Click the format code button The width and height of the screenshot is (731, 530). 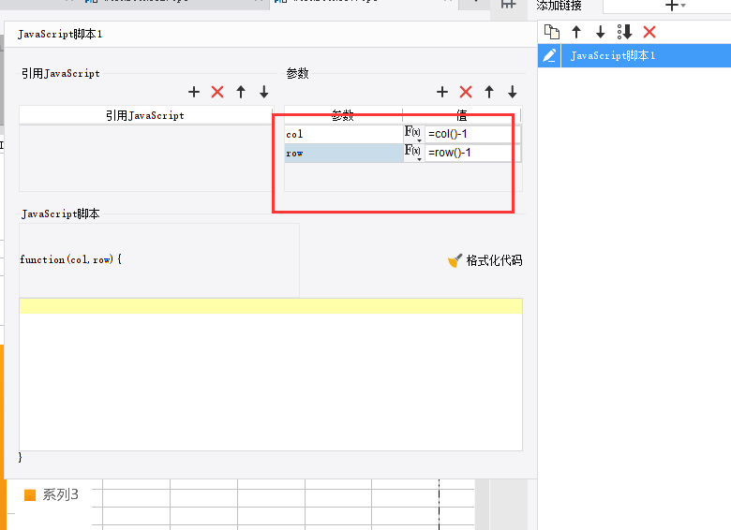pos(485,260)
